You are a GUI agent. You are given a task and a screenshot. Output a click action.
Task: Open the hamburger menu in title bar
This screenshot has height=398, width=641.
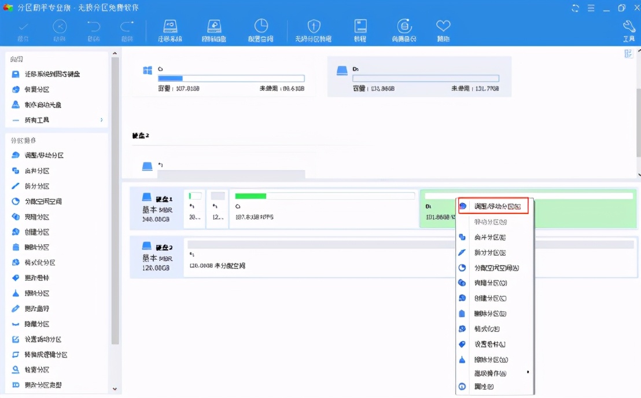[x=591, y=8]
